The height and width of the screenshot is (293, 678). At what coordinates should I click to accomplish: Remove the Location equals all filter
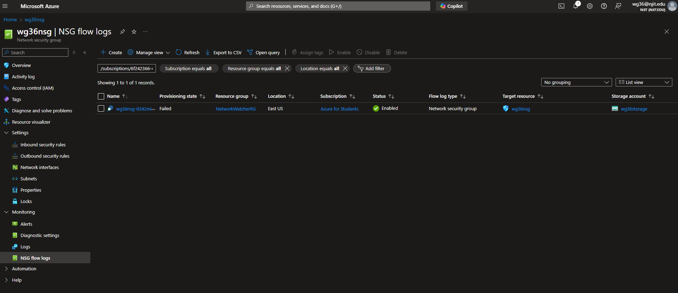345,68
